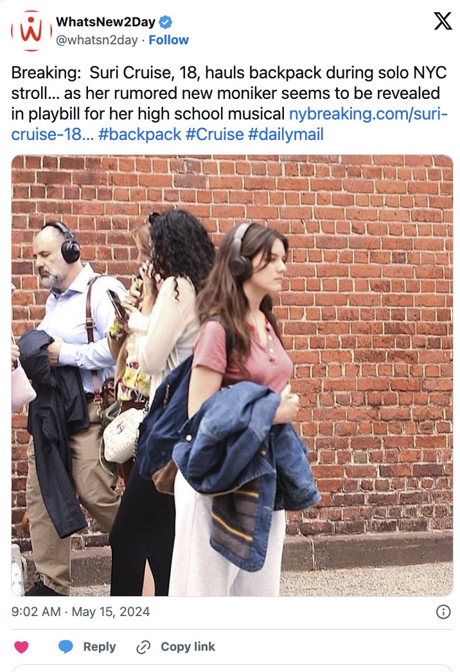The width and height of the screenshot is (460, 672).
Task: Follow the whatsn2day account
Action: click(x=168, y=40)
